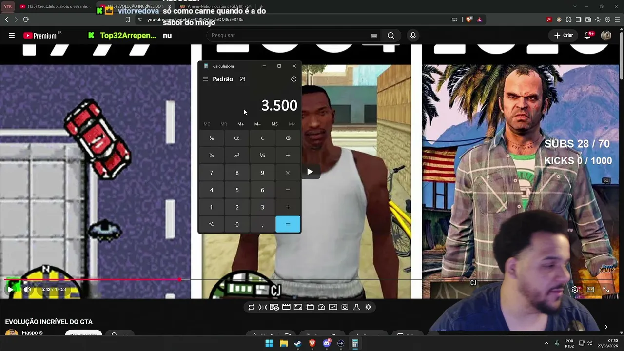Open the calculator navigation hamburger menu
The width and height of the screenshot is (624, 351).
[205, 79]
